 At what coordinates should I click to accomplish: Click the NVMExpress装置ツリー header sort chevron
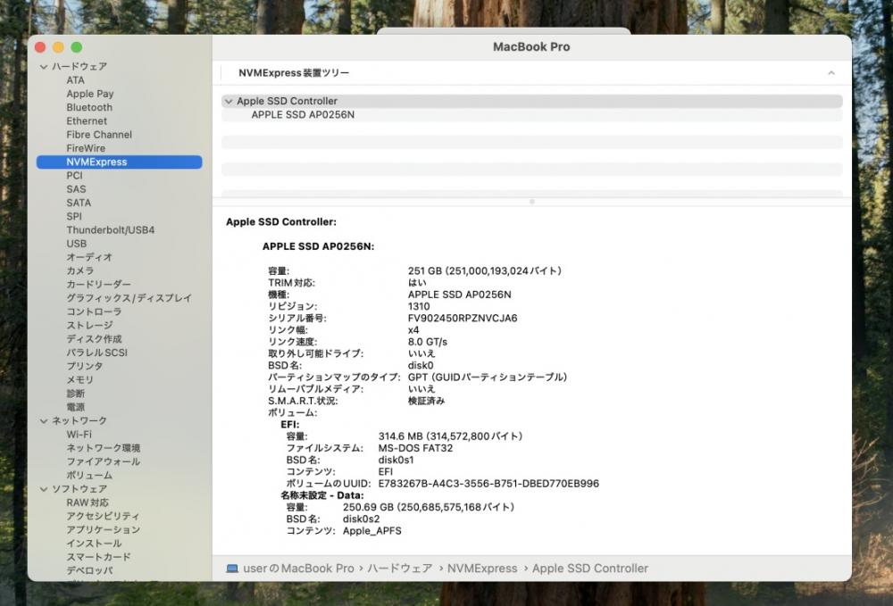(830, 73)
